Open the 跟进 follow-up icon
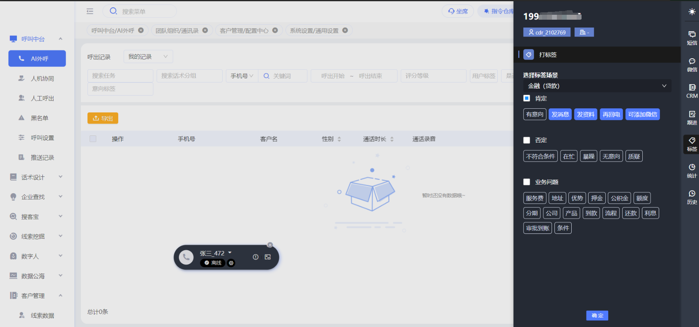Viewport: 699px width, 327px height. pyautogui.click(x=692, y=117)
